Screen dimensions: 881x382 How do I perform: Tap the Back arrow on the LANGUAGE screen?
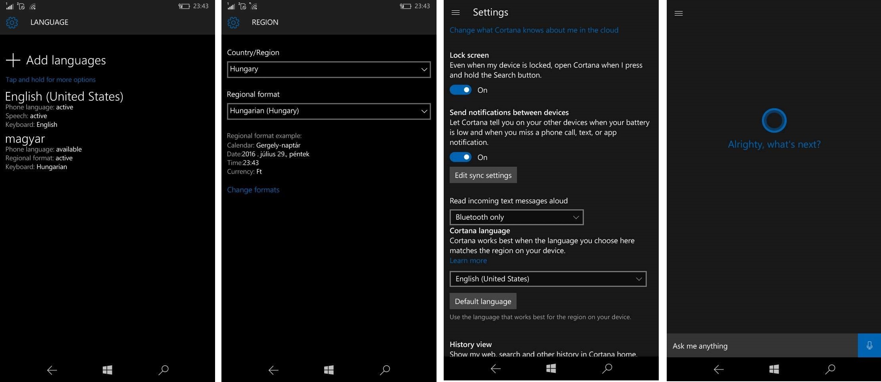point(52,370)
